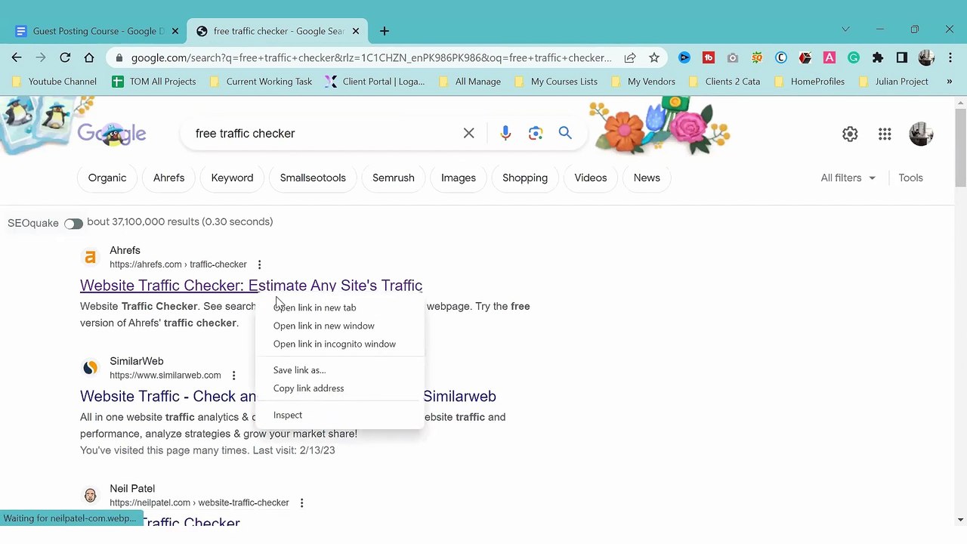Close the free traffic checker tab
The image size is (967, 544).
(x=356, y=31)
